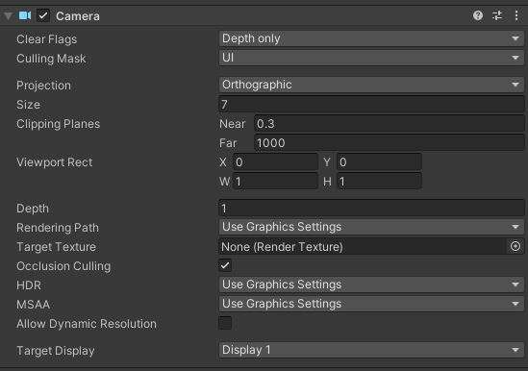Open Camera presets slider icon
528x371 pixels.
point(497,15)
